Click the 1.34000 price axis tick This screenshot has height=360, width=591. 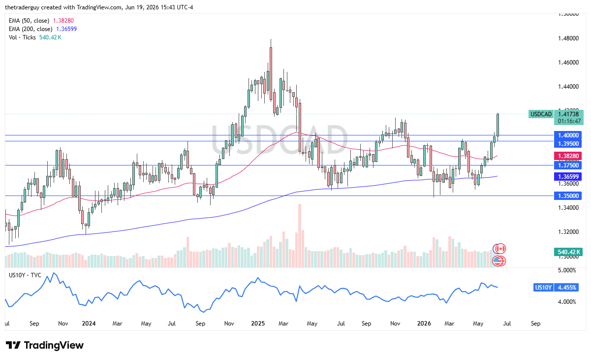click(x=569, y=207)
